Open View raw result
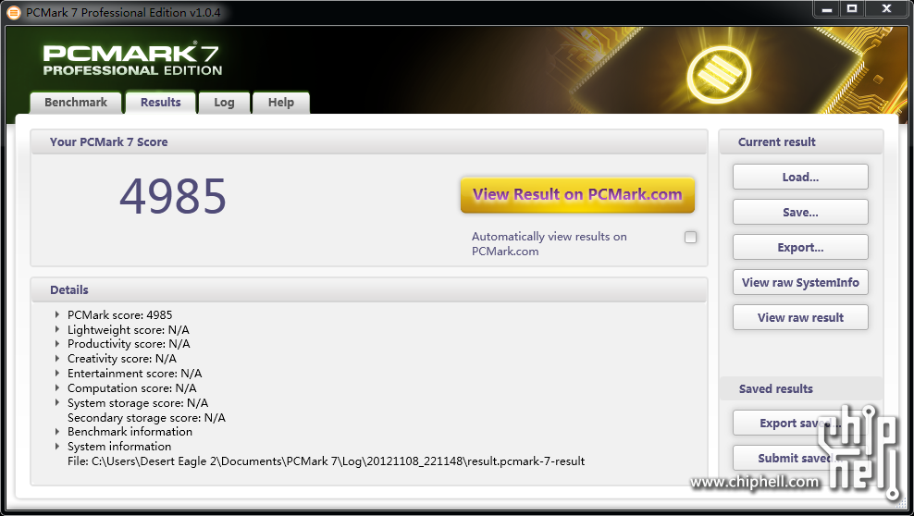This screenshot has height=516, width=914. [800, 317]
